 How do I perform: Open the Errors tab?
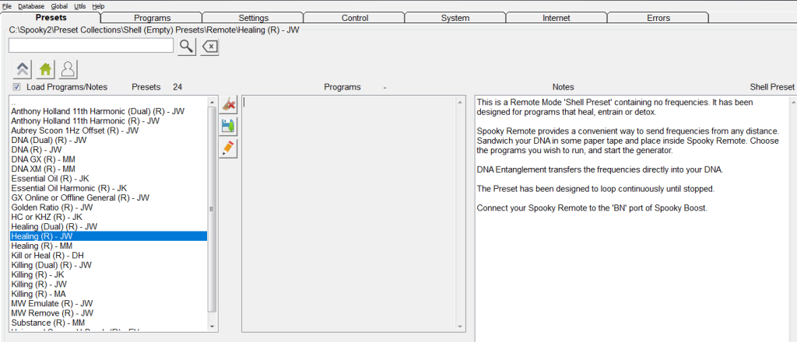658,18
